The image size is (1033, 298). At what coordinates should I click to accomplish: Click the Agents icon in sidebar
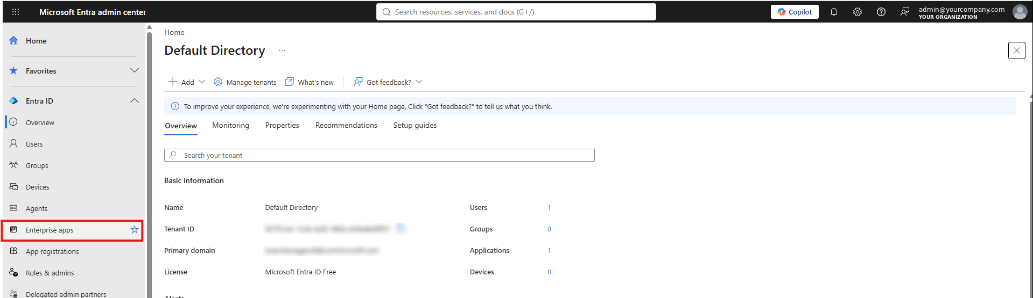pos(13,208)
